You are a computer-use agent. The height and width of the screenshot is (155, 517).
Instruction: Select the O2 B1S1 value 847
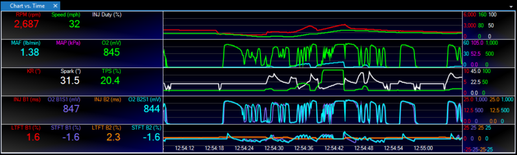pyautogui.click(x=71, y=109)
